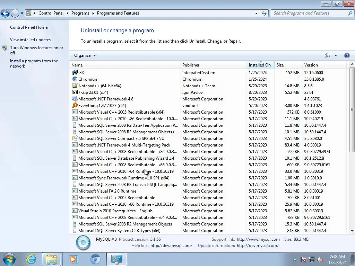Sort by the Version column header
355x266 pixels.
point(324,65)
